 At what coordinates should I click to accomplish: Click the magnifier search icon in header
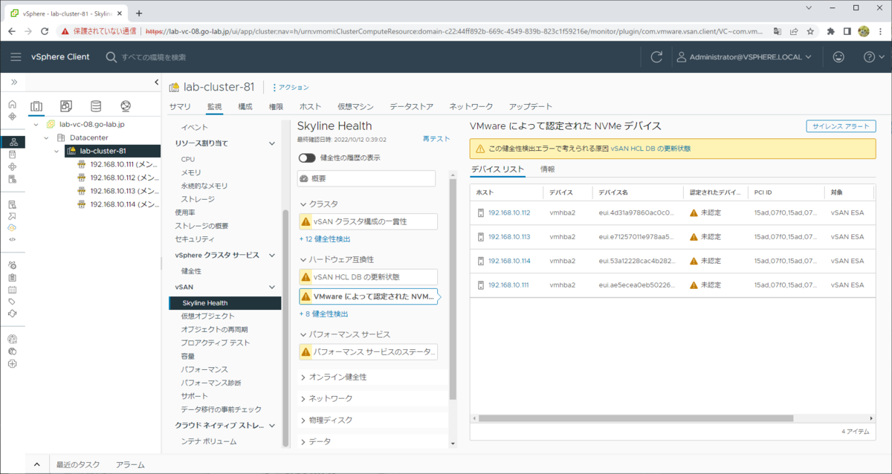pyautogui.click(x=111, y=57)
